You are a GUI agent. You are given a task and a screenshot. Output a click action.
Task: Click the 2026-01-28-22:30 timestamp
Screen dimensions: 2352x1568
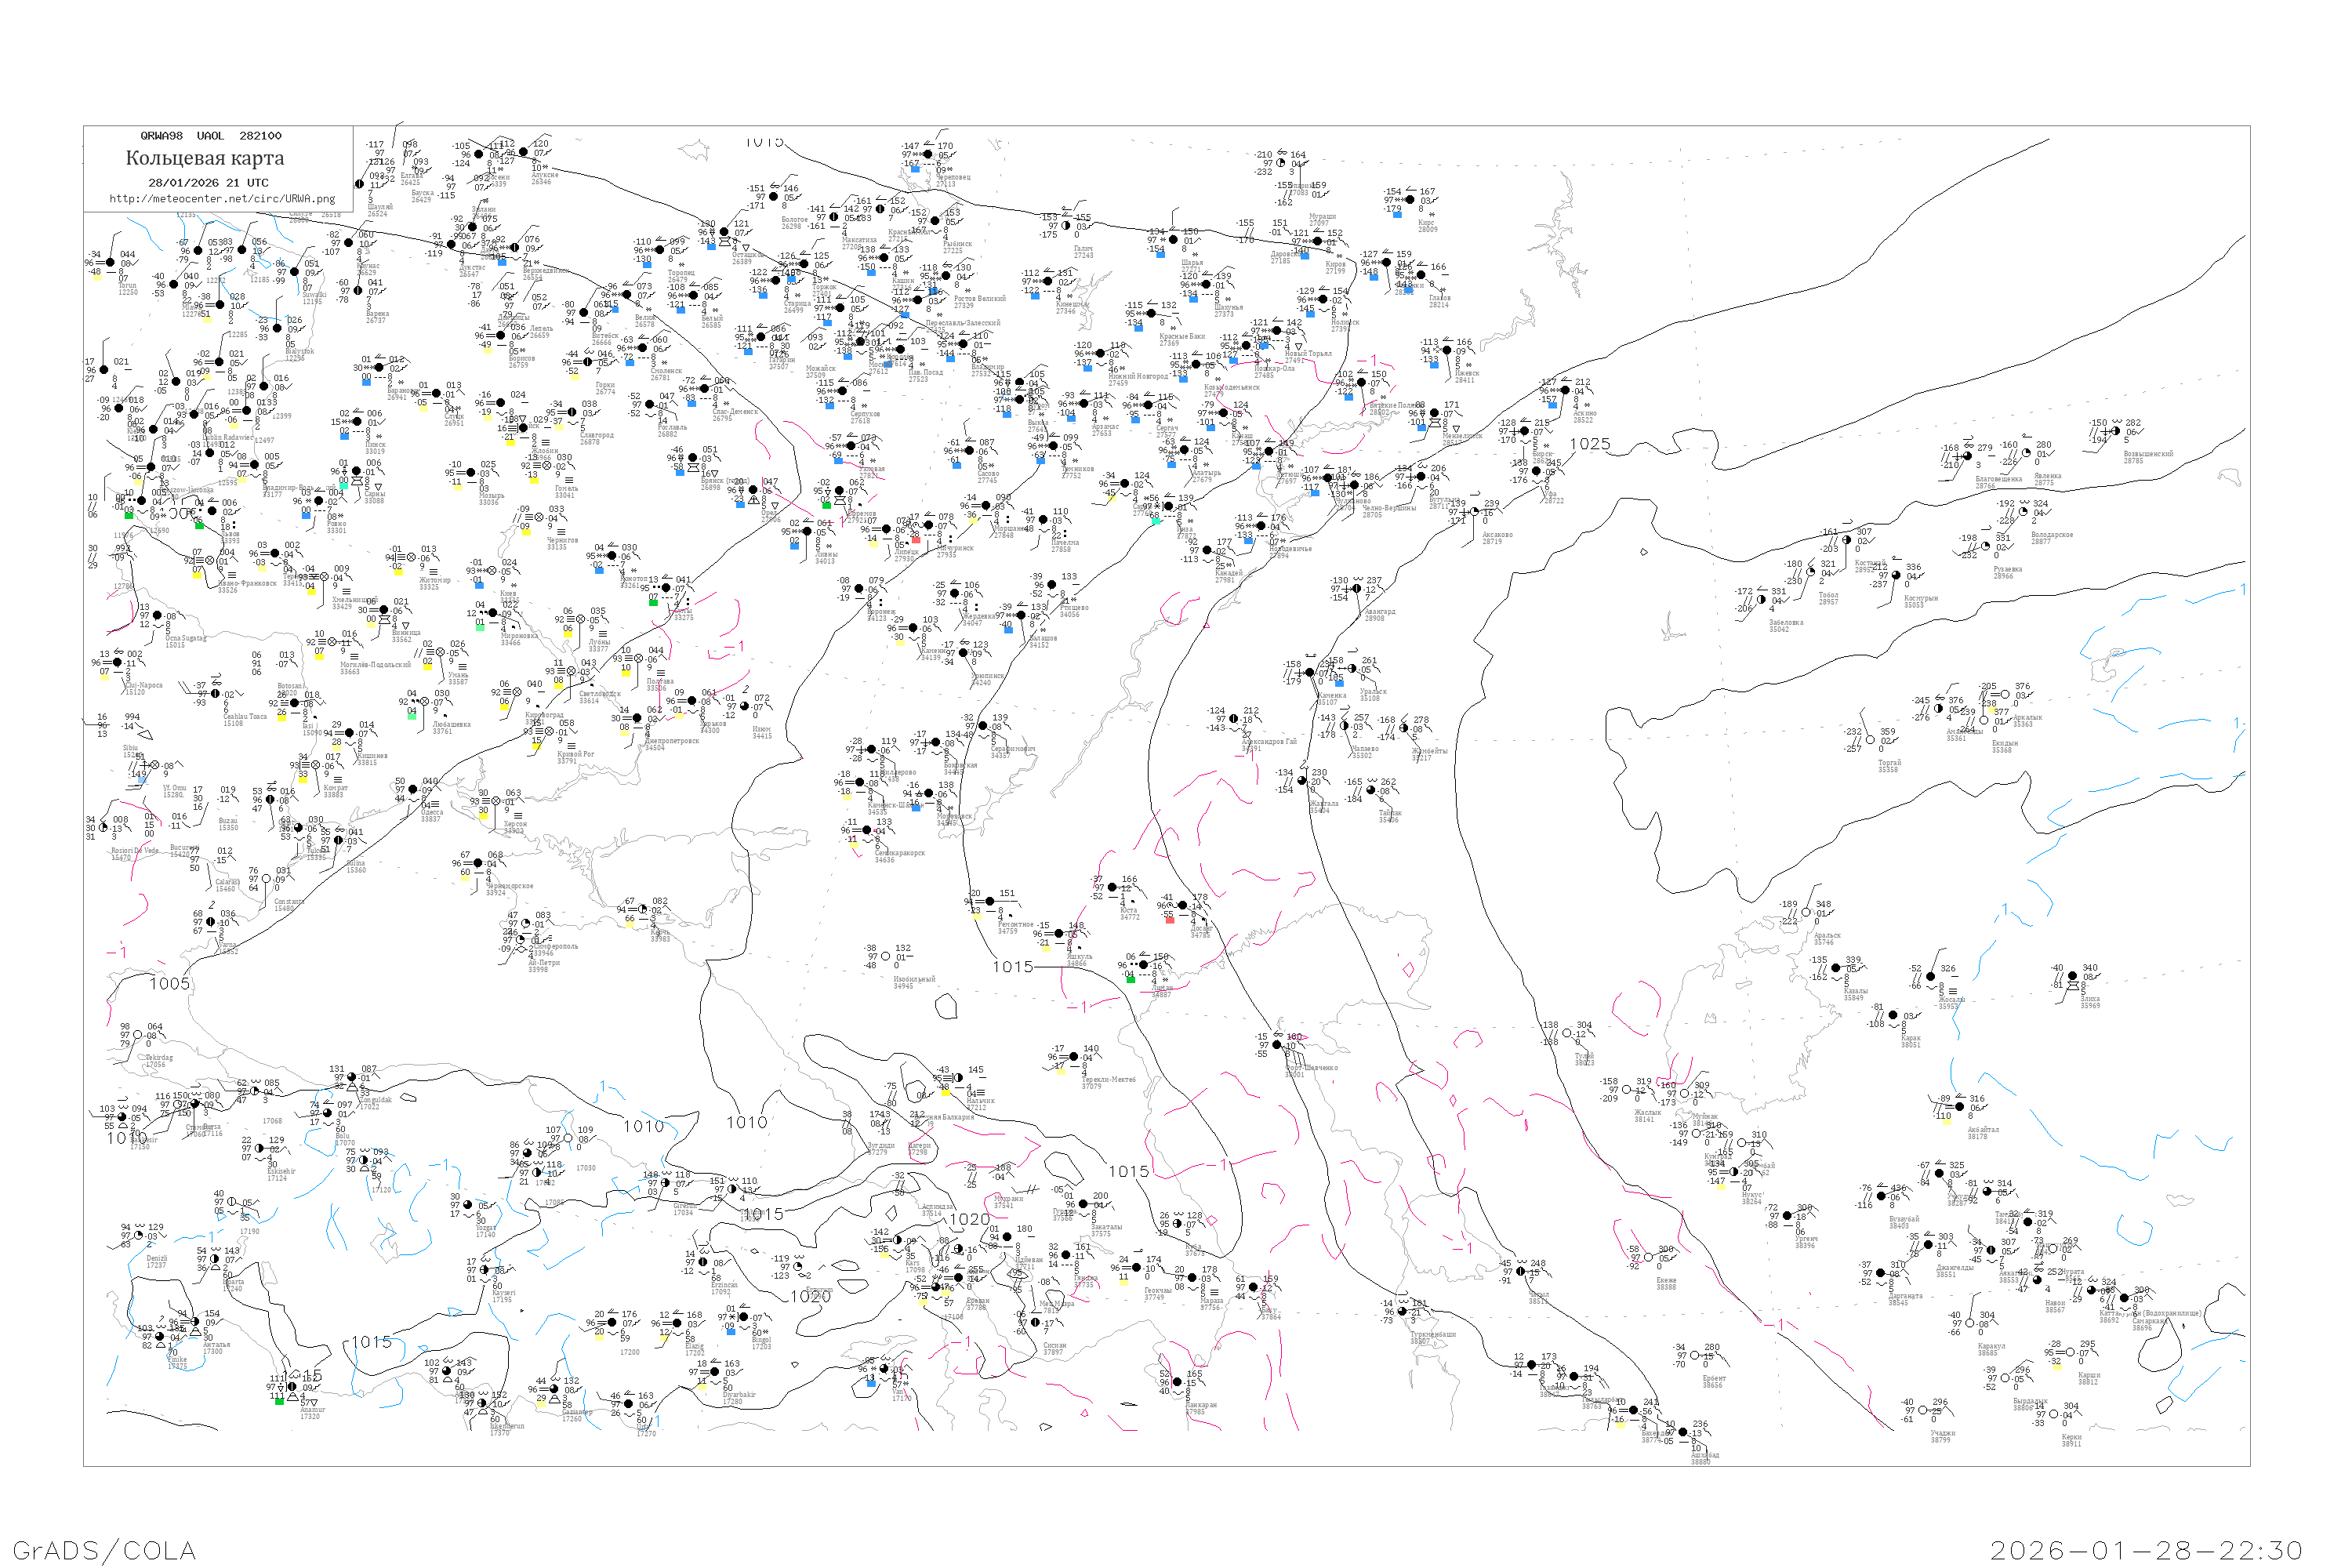click(2146, 1550)
